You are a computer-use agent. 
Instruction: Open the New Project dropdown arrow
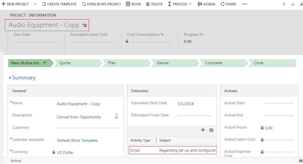[35, 4]
